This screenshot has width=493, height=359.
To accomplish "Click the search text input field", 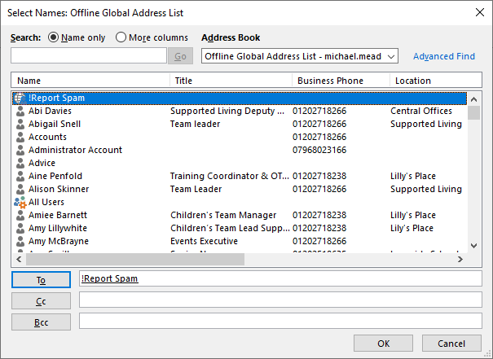I will [89, 55].
